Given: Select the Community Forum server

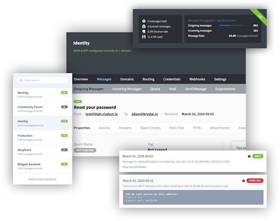Looking at the screenshot, I should click(x=42, y=109).
